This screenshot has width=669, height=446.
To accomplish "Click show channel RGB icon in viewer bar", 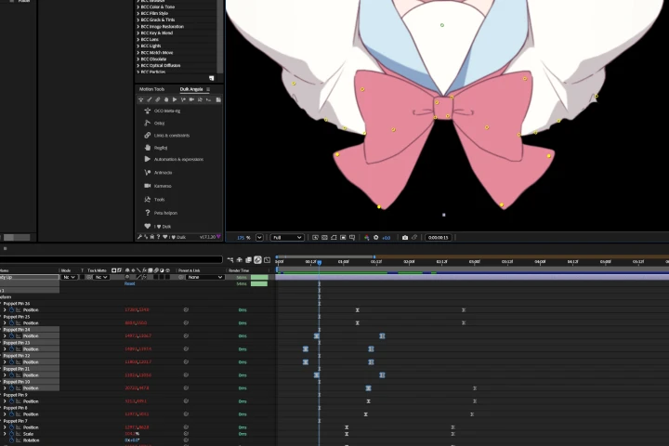I will point(366,237).
